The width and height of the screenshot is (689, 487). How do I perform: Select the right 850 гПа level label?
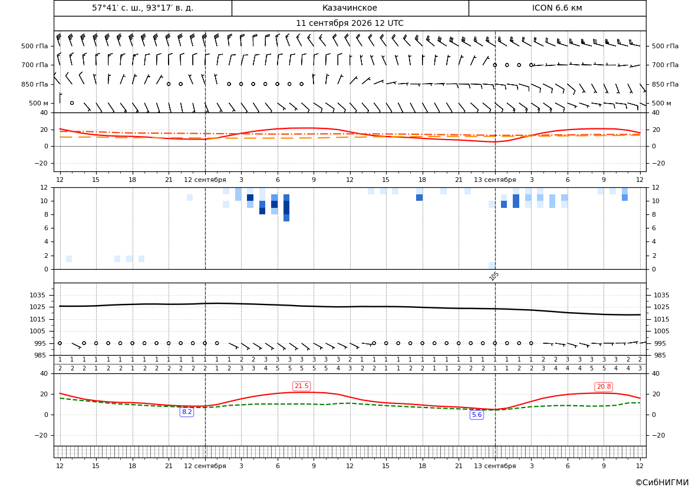pos(665,84)
